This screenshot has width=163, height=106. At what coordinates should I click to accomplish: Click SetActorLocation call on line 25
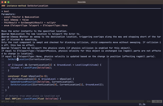(x=30, y=59)
